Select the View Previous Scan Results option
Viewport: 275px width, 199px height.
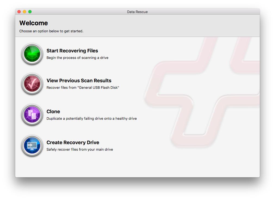(79, 81)
